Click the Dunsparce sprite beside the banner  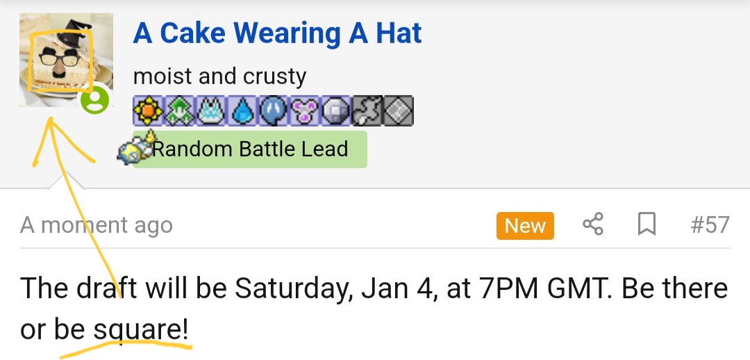click(x=134, y=148)
